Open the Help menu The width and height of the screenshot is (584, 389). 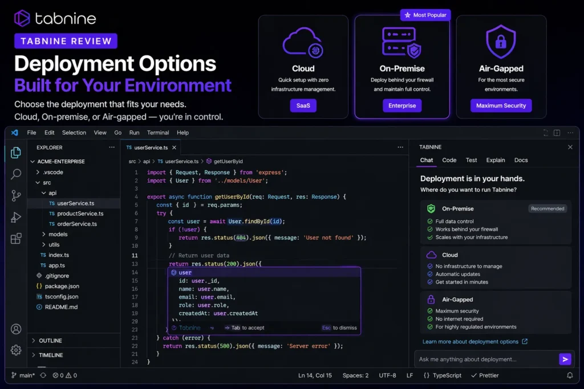tap(182, 132)
